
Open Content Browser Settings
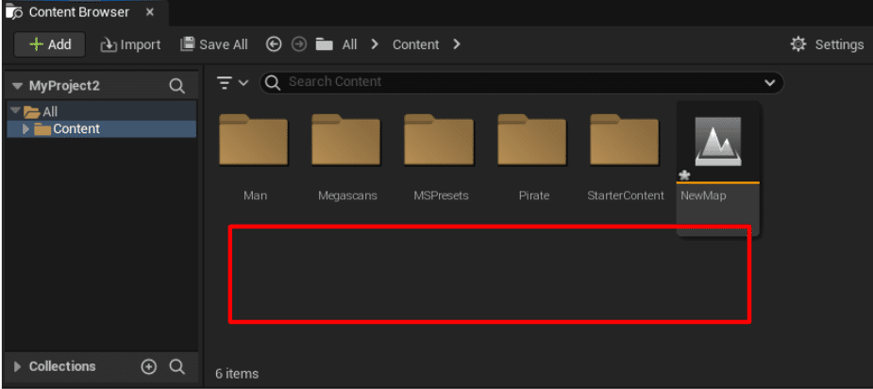(827, 44)
